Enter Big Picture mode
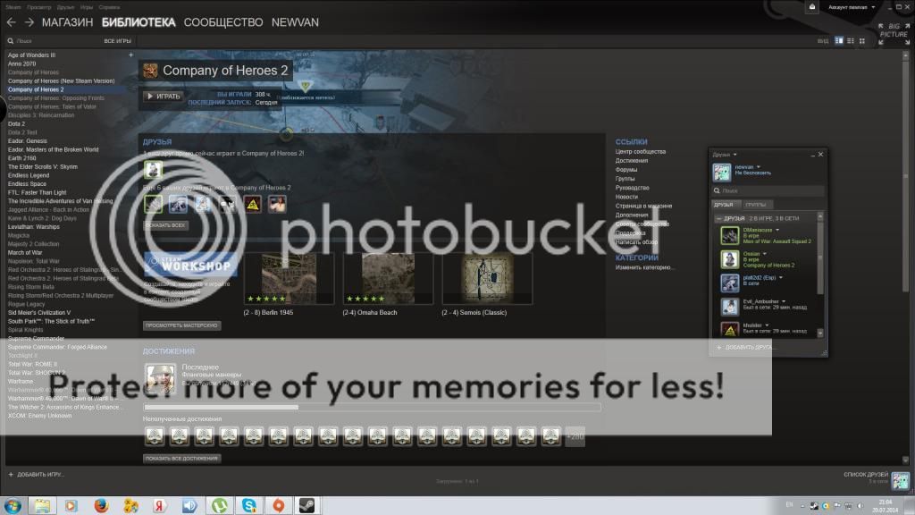 point(894,34)
